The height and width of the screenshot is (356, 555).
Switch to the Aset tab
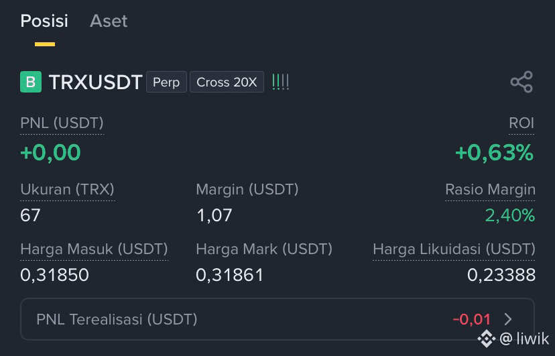[109, 21]
